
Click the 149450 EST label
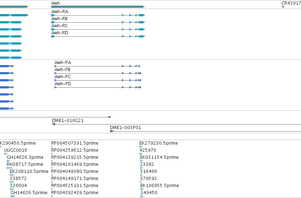point(149,193)
